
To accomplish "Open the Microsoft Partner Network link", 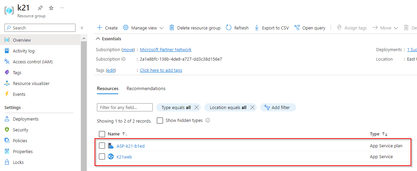I will (166, 49).
